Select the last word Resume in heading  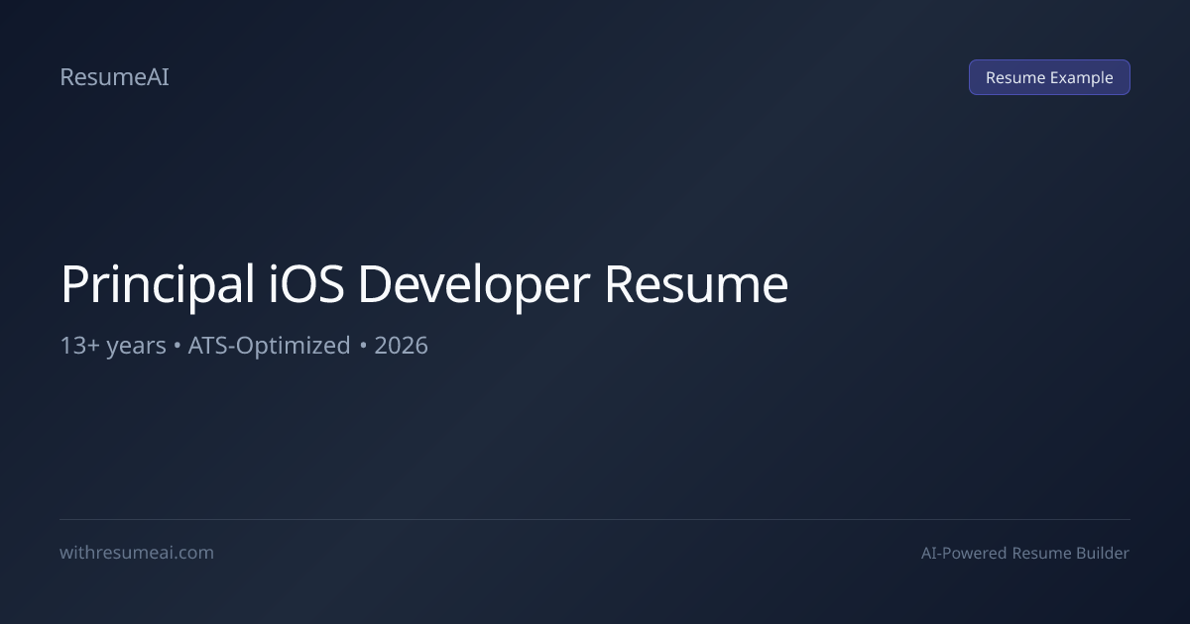pos(696,283)
